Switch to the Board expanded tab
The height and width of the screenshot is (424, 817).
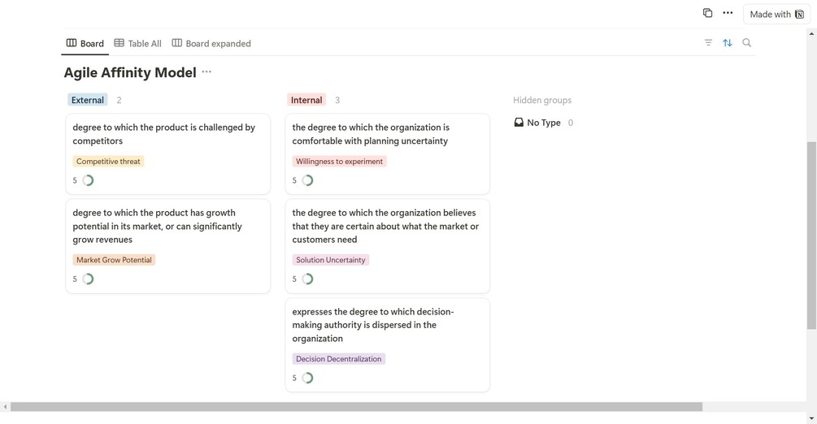[x=211, y=43]
